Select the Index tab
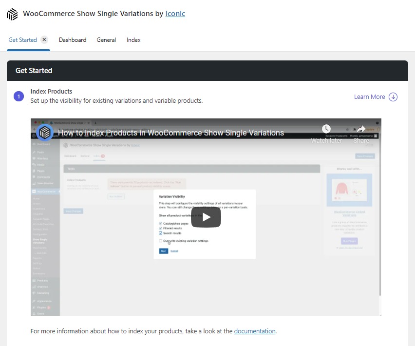Viewport: 415px width, 346px height. pyautogui.click(x=133, y=39)
